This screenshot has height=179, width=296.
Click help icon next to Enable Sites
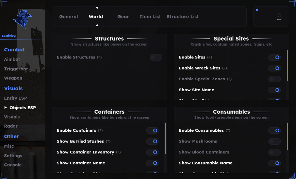(x=210, y=57)
